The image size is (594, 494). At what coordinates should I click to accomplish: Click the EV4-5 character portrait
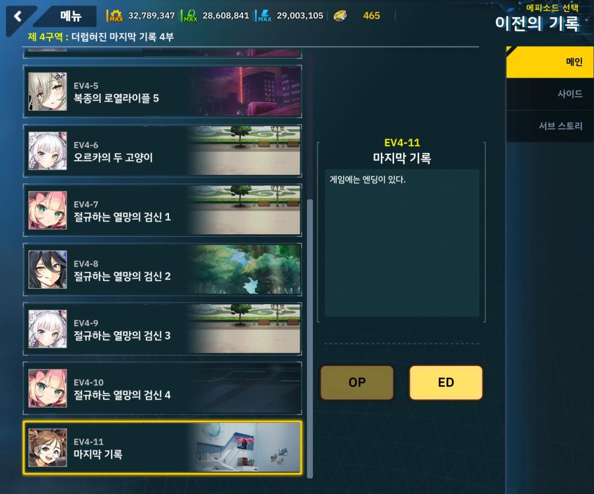48,92
